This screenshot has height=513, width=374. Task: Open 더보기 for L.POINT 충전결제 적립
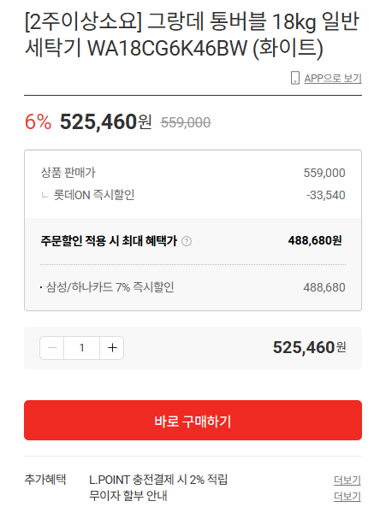(347, 481)
